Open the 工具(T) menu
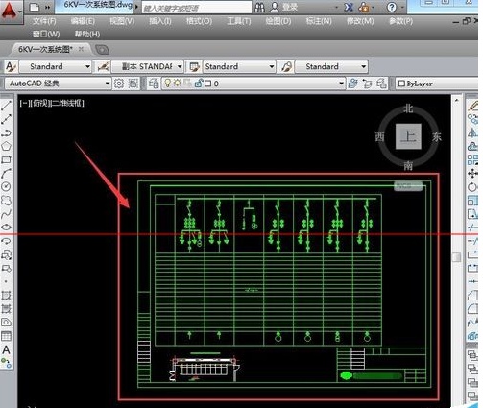The height and width of the screenshot is (408, 483). (x=239, y=21)
